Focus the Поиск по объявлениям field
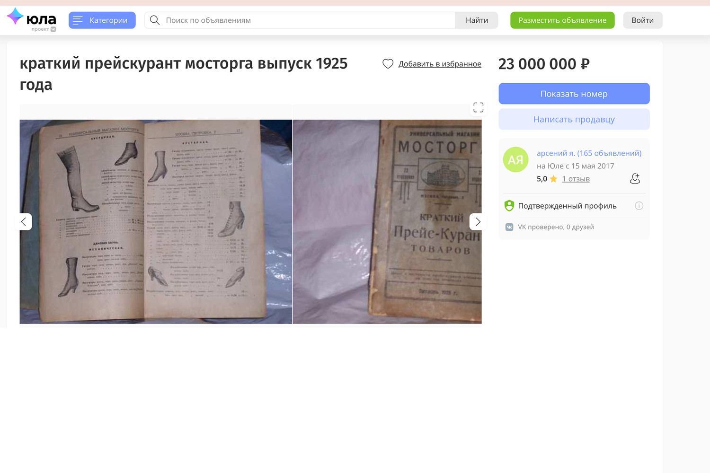Viewport: 710px width, 473px height. 300,20
